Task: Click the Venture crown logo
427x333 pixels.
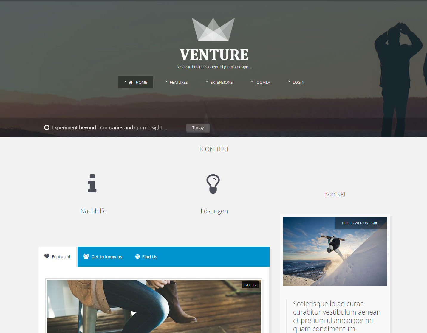Action: point(213,29)
